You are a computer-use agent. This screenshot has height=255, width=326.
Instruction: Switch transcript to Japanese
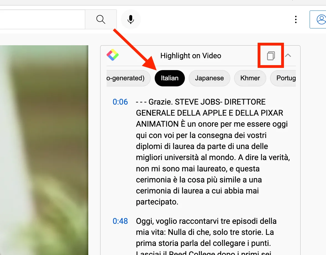pos(209,78)
